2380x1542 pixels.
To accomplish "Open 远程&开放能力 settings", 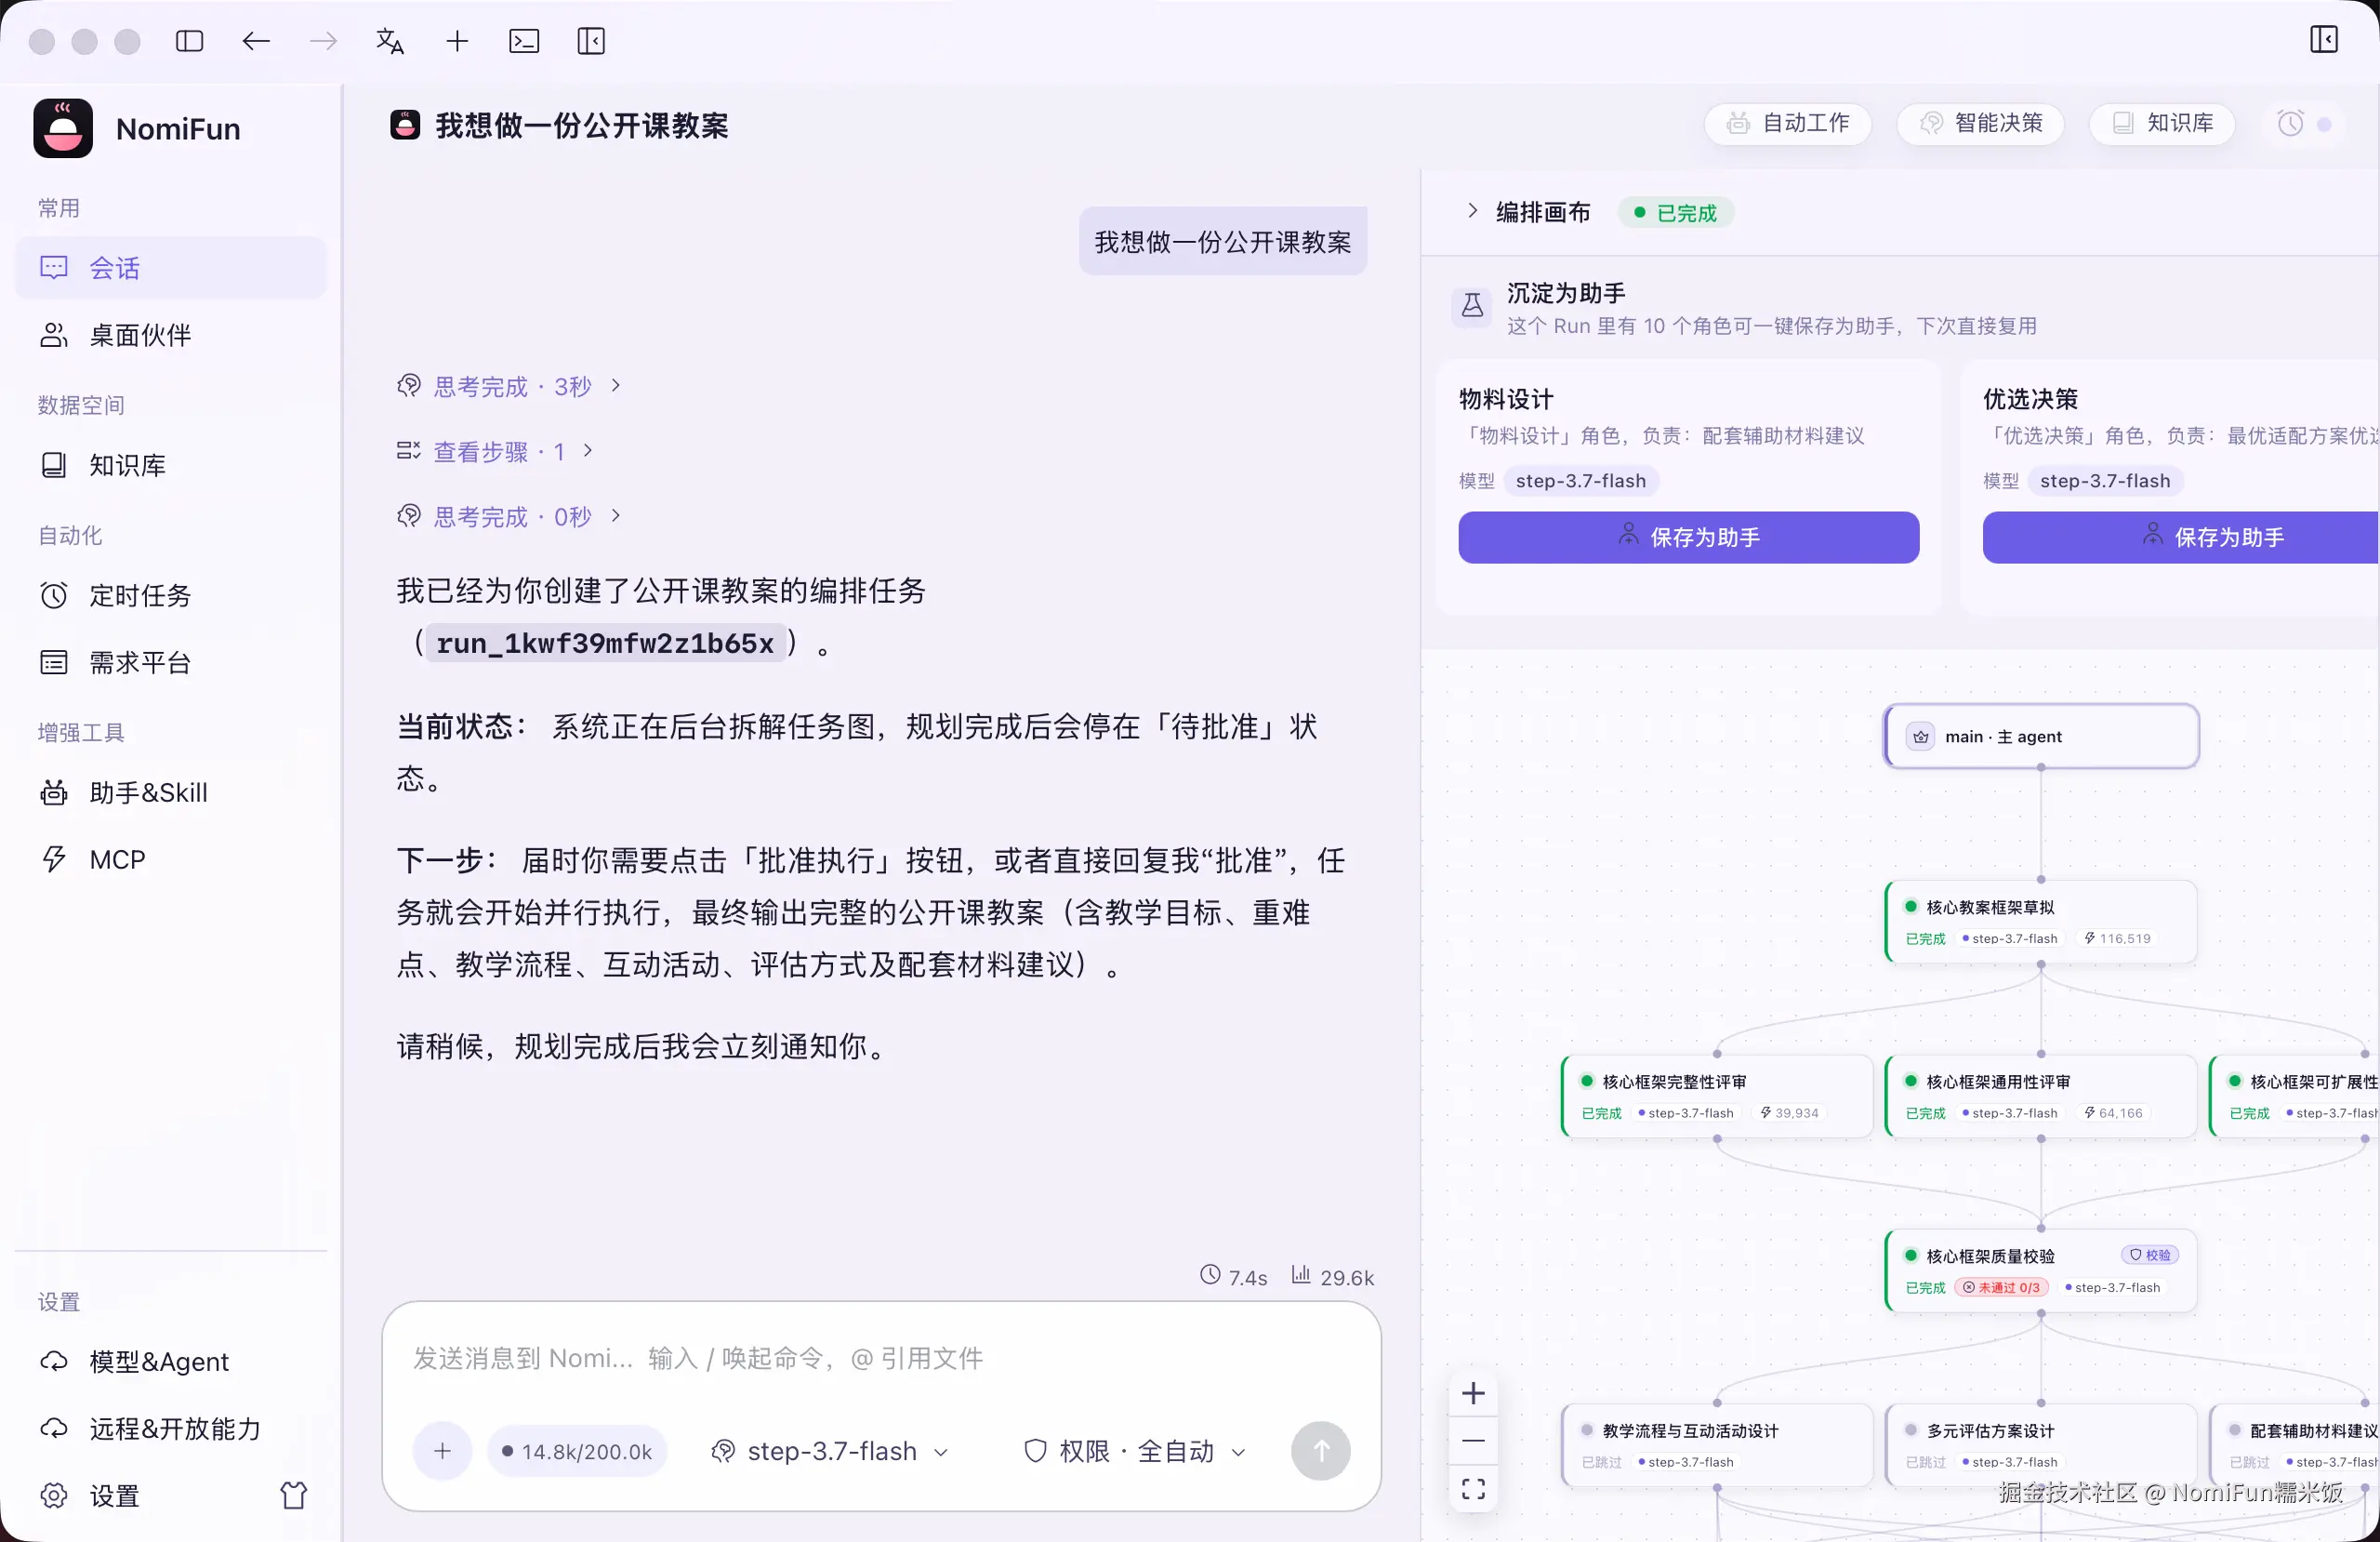I will click(171, 1428).
